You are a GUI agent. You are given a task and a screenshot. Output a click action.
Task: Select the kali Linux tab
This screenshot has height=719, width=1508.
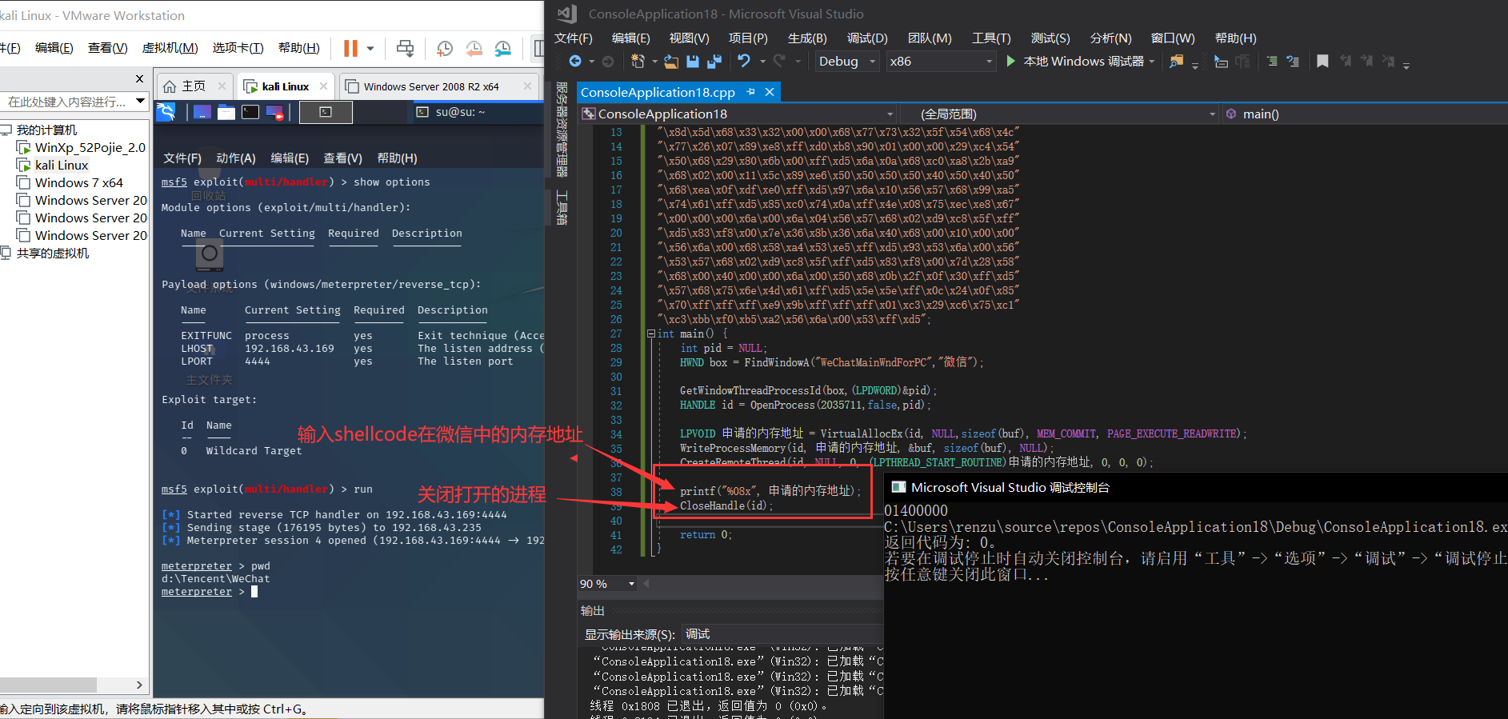[285, 86]
